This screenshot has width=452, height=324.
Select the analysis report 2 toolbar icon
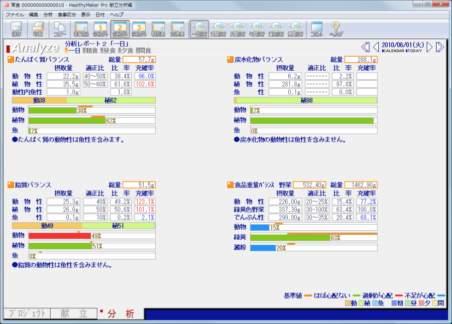[x=120, y=29]
